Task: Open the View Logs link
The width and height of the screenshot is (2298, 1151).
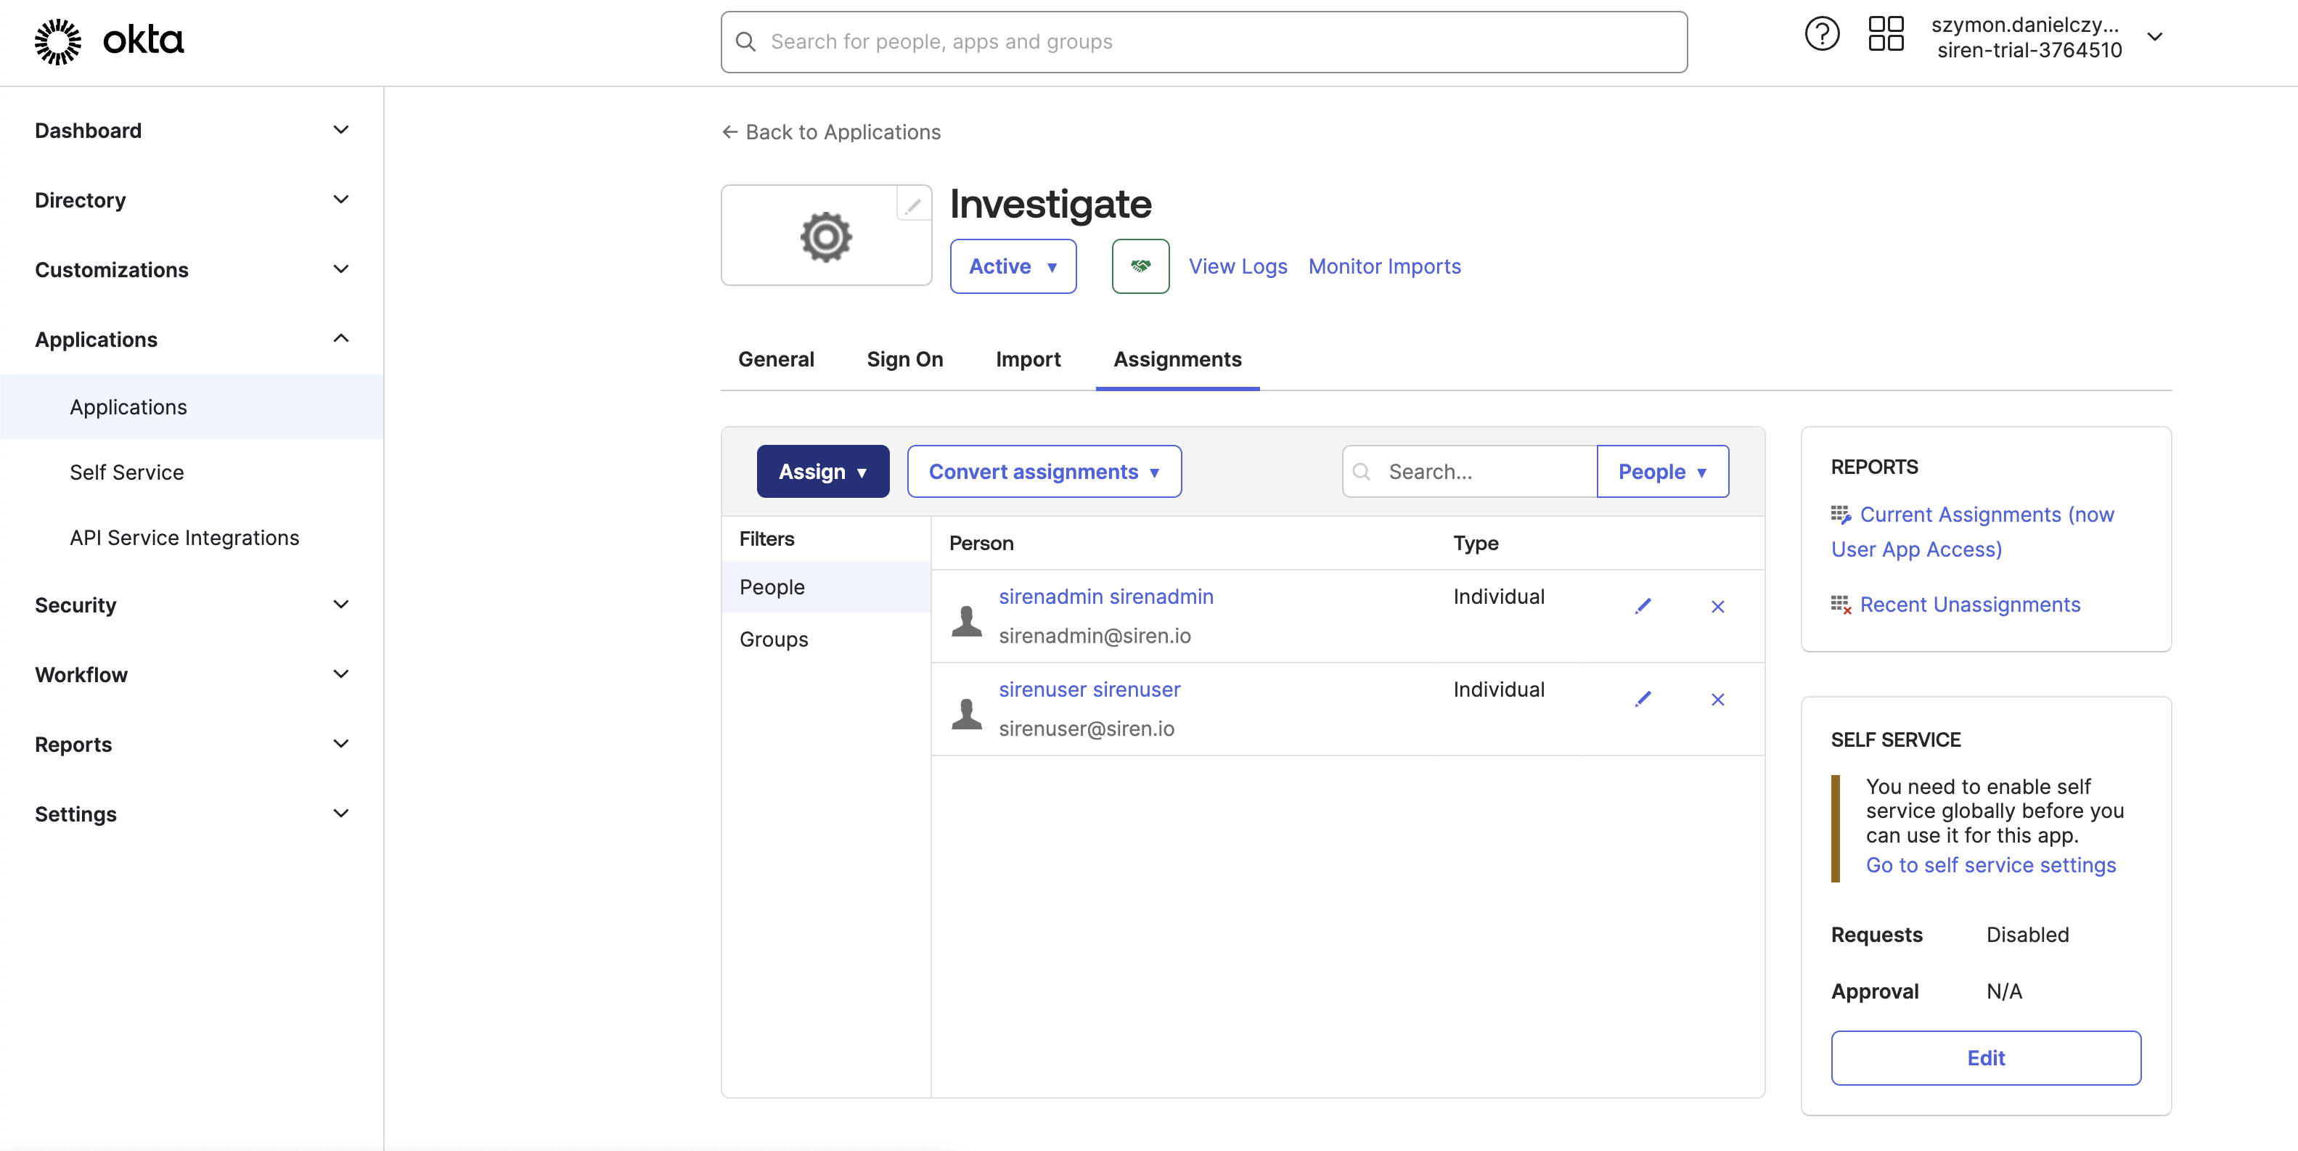Action: (x=1238, y=266)
